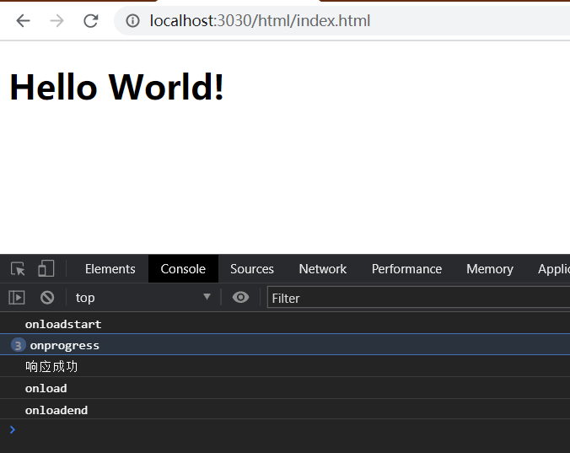Clear console with the ban icon
Screen dimensions: 570x453
tap(47, 298)
